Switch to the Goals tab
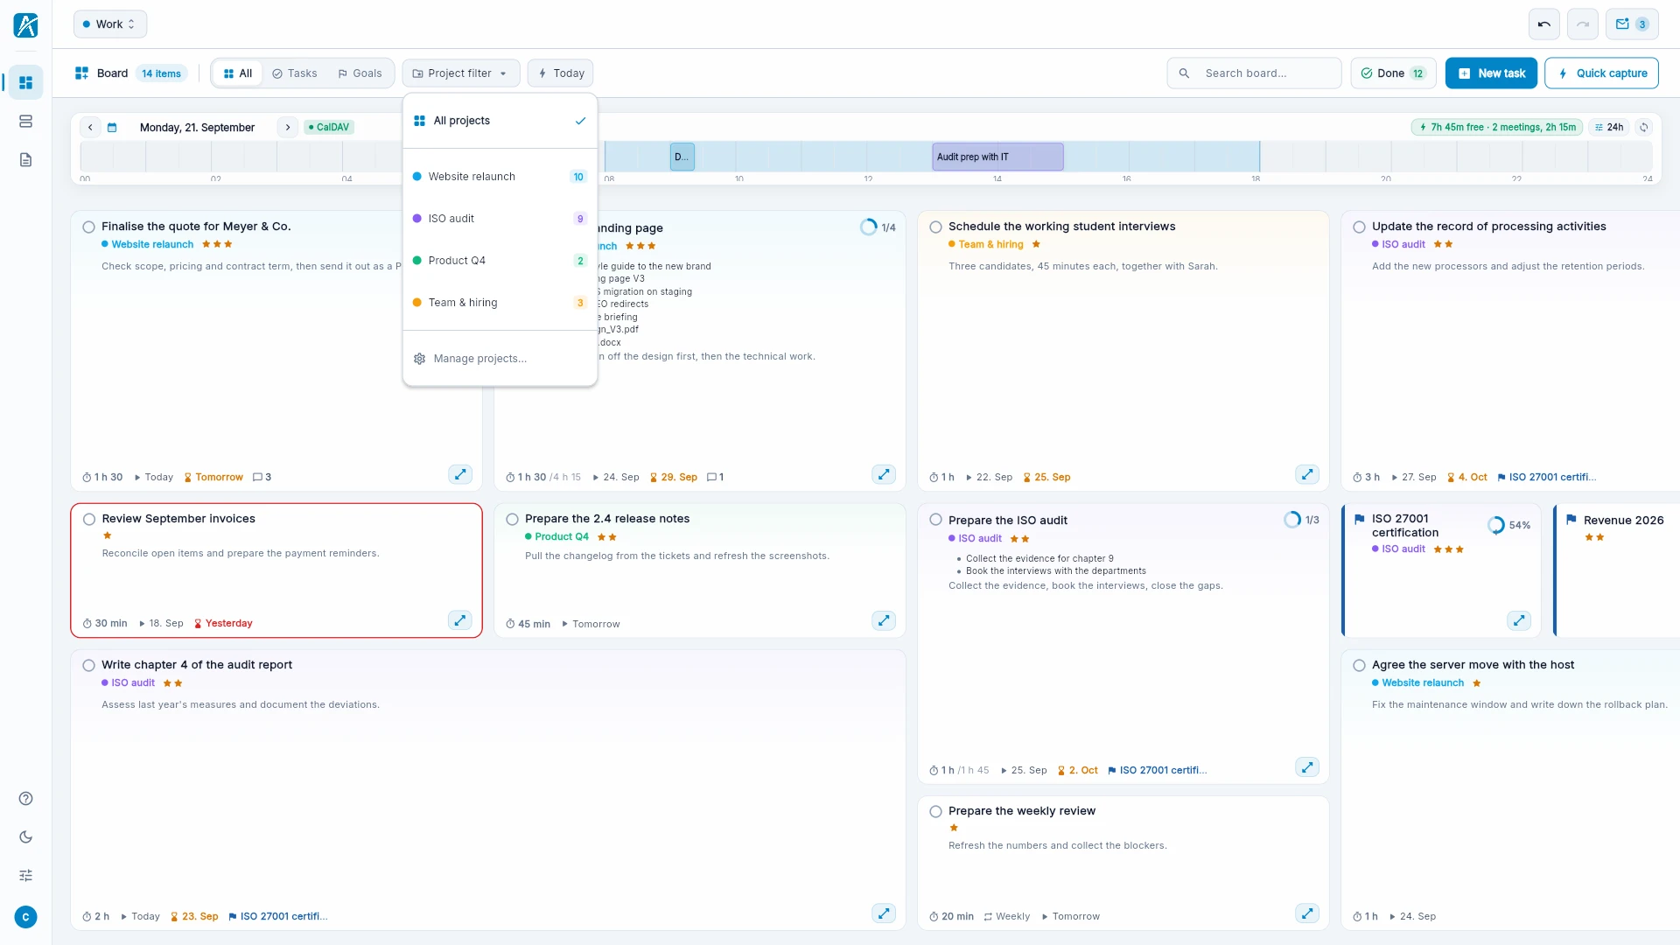This screenshot has height=945, width=1680. tap(360, 73)
